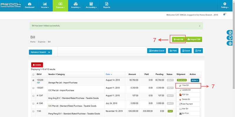235x117 pixels.
Task: Open the Income menu
Action: [x=45, y=6]
